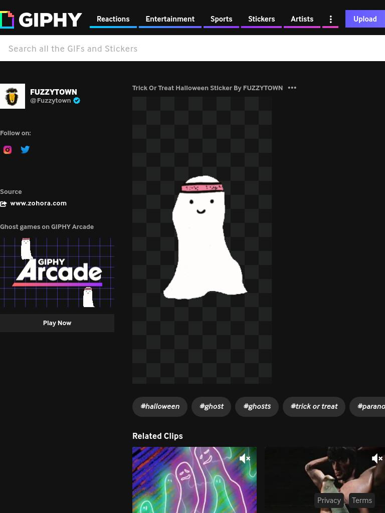
Task: Focus the GIF and Sticker search field
Action: (192, 49)
